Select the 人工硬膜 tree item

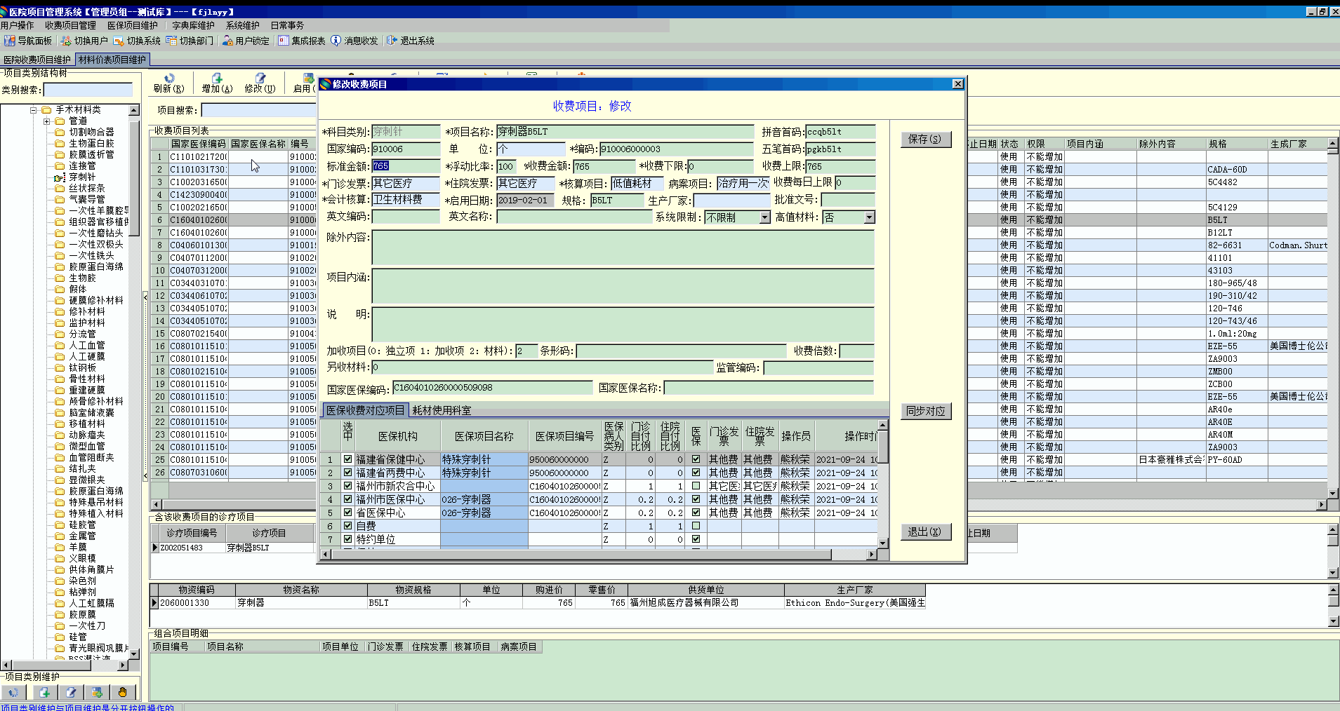[87, 356]
